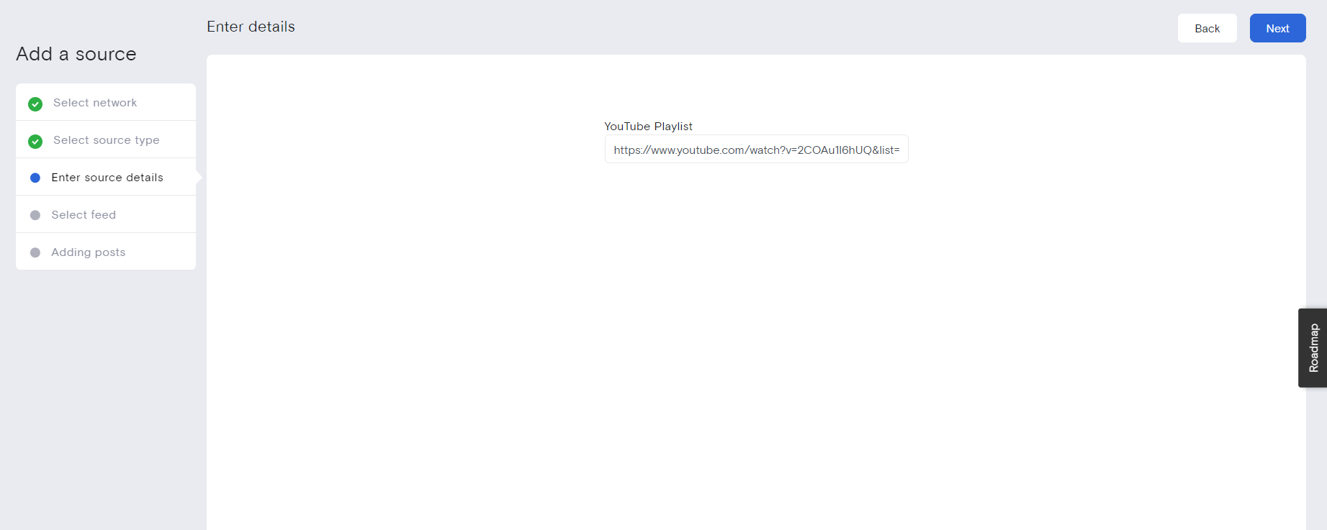Open the 'Select feed' step
The height and width of the screenshot is (530, 1327).
click(x=106, y=214)
